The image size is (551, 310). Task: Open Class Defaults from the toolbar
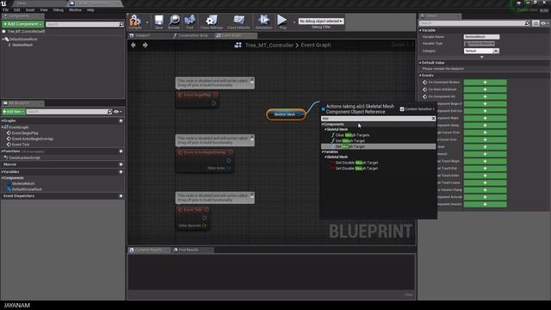(238, 22)
